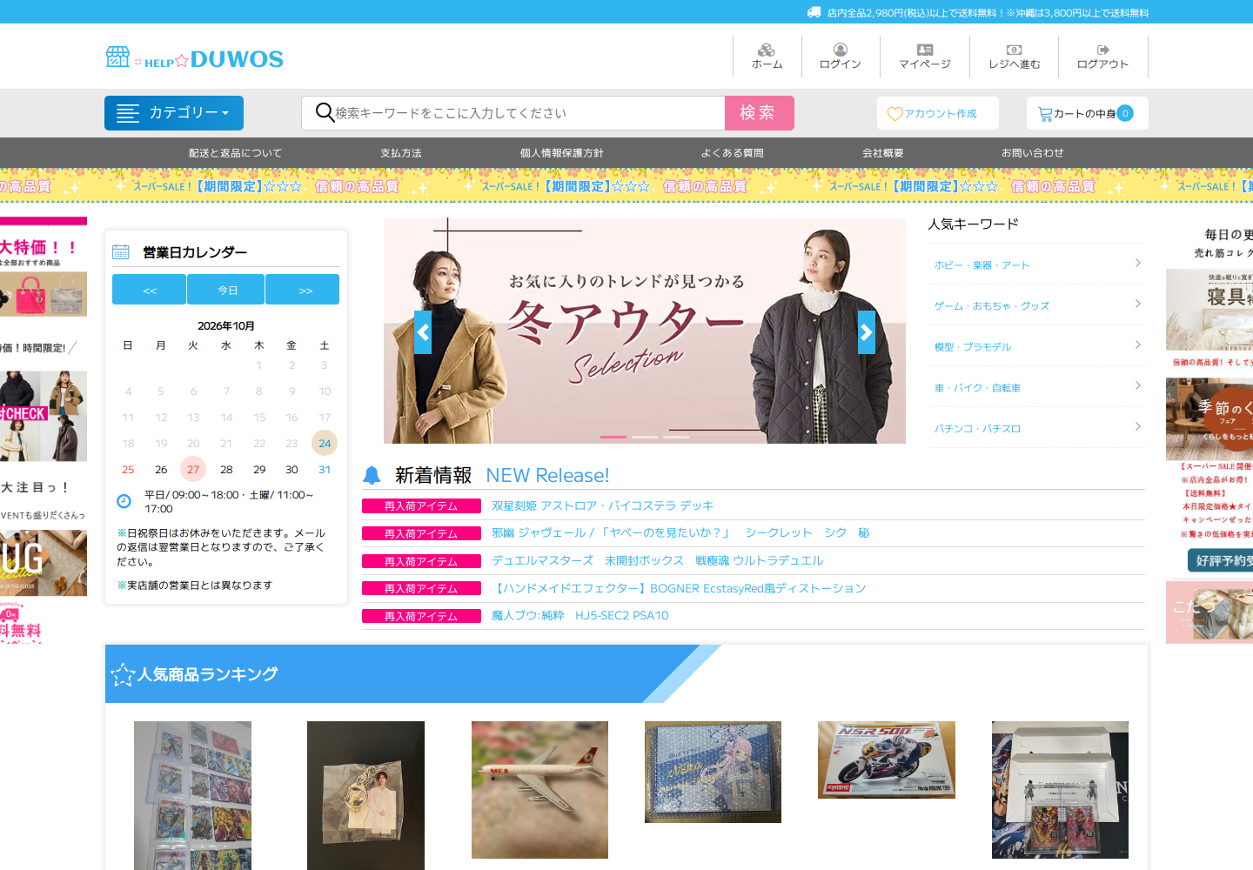The height and width of the screenshot is (870, 1253).
Task: Go to ホーム via its icon
Action: [767, 50]
